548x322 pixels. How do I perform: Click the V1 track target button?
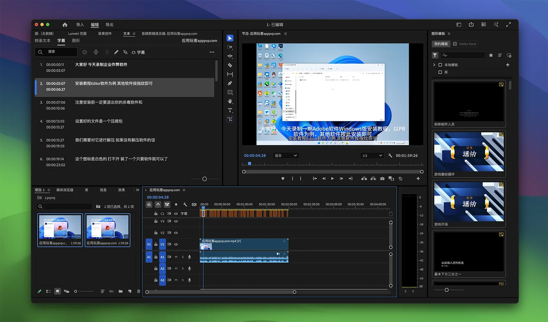click(162, 244)
